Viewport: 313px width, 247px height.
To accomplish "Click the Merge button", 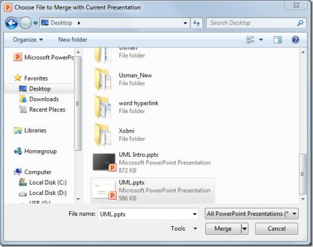I will pyautogui.click(x=223, y=229).
